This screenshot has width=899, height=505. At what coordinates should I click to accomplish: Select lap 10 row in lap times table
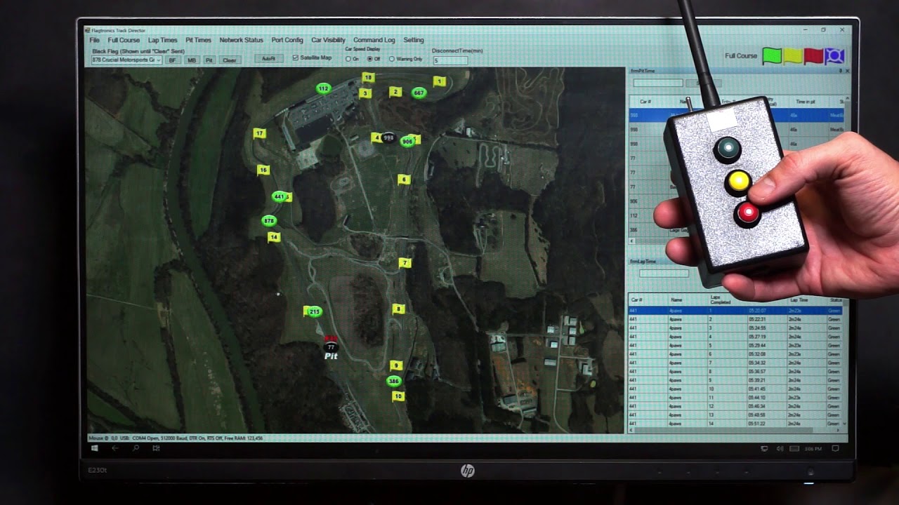735,389
